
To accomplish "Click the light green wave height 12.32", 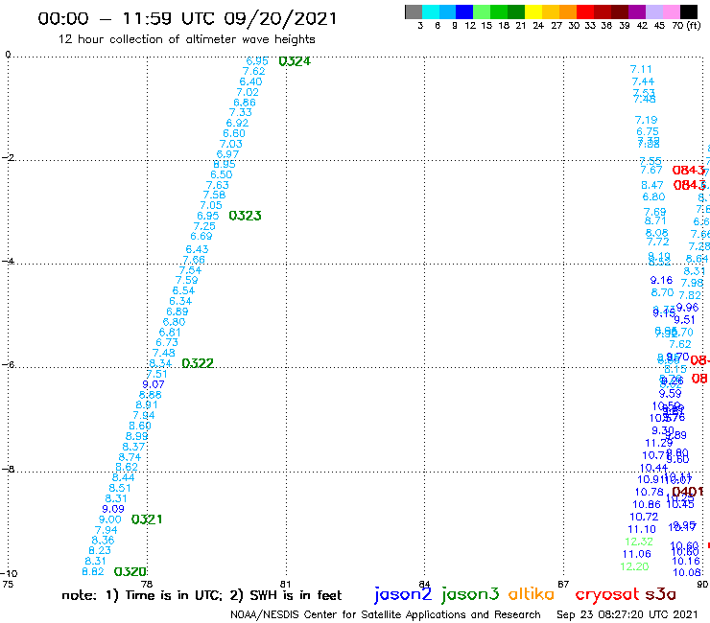I will click(639, 542).
